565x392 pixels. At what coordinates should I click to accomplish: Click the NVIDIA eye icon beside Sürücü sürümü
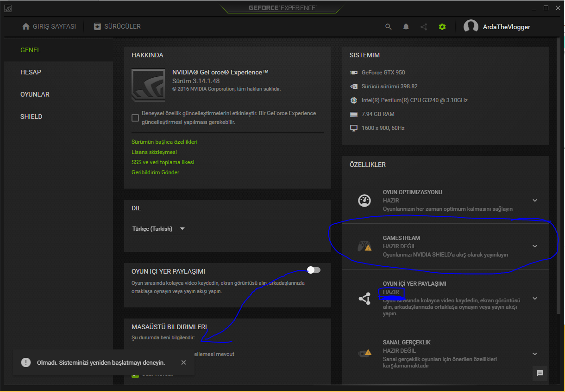click(x=354, y=86)
